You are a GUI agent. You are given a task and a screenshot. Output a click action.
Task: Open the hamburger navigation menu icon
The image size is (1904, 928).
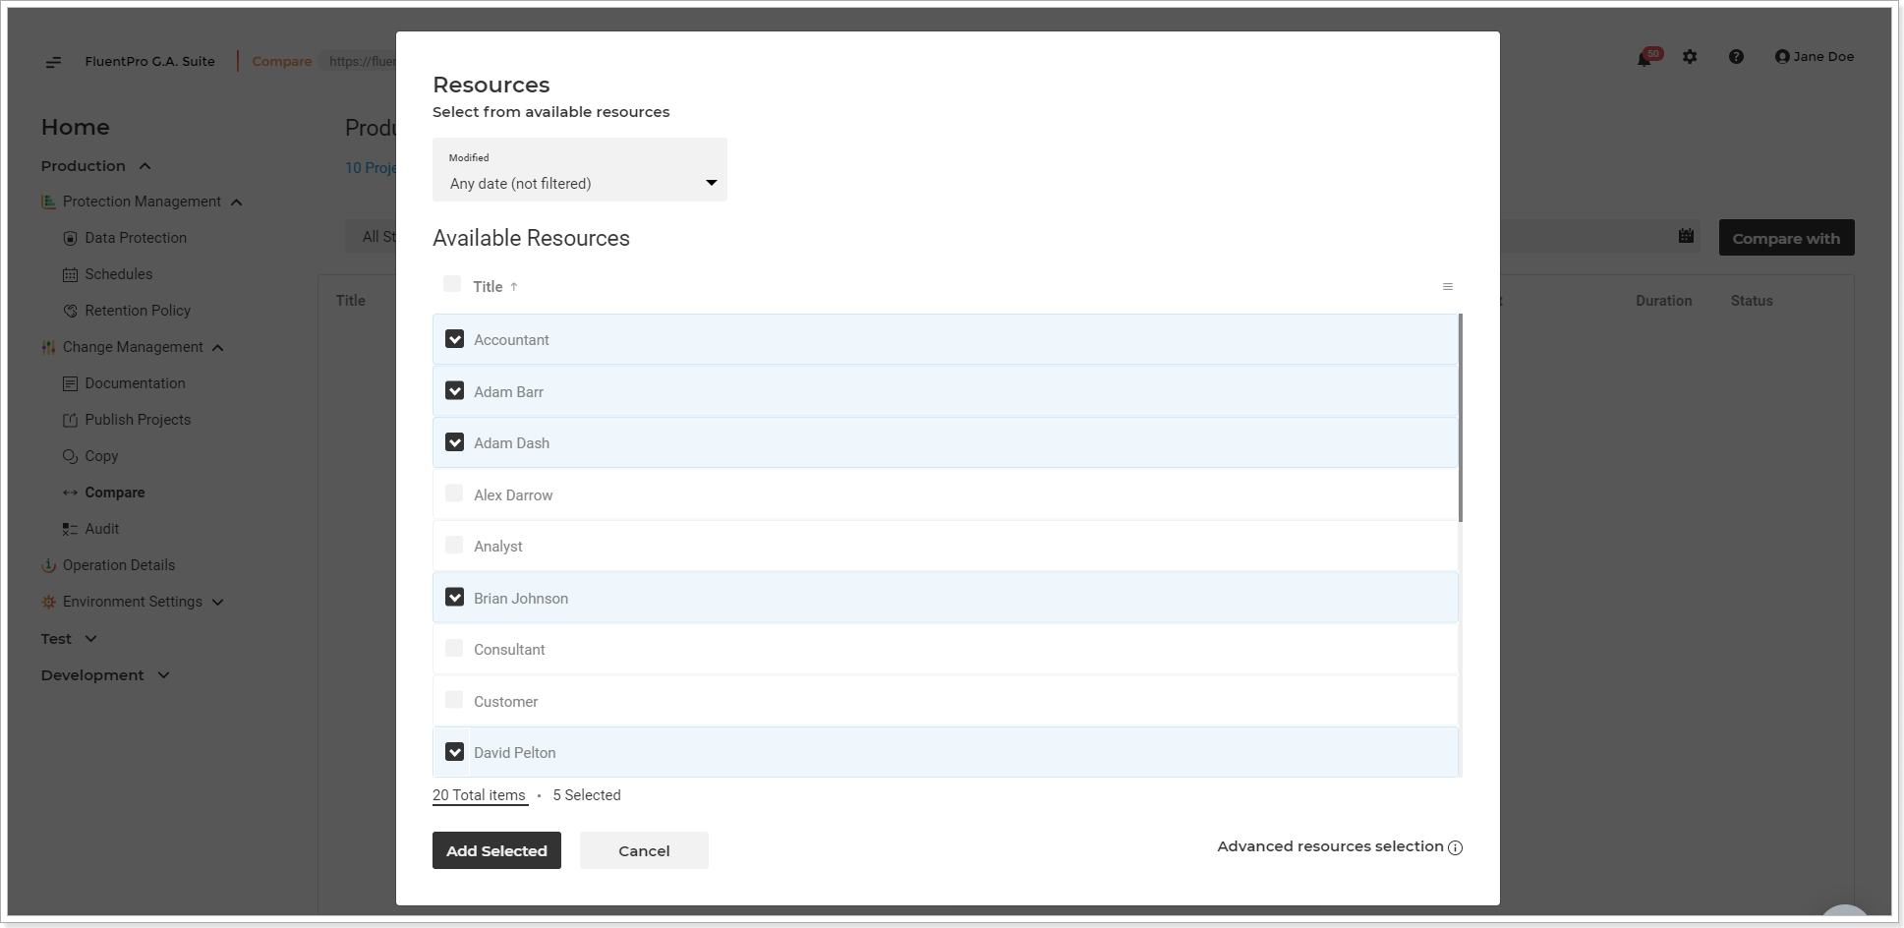tap(53, 62)
